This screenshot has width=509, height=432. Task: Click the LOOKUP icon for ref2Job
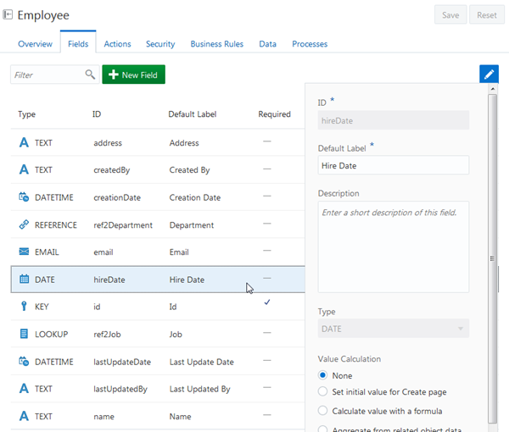[24, 334]
